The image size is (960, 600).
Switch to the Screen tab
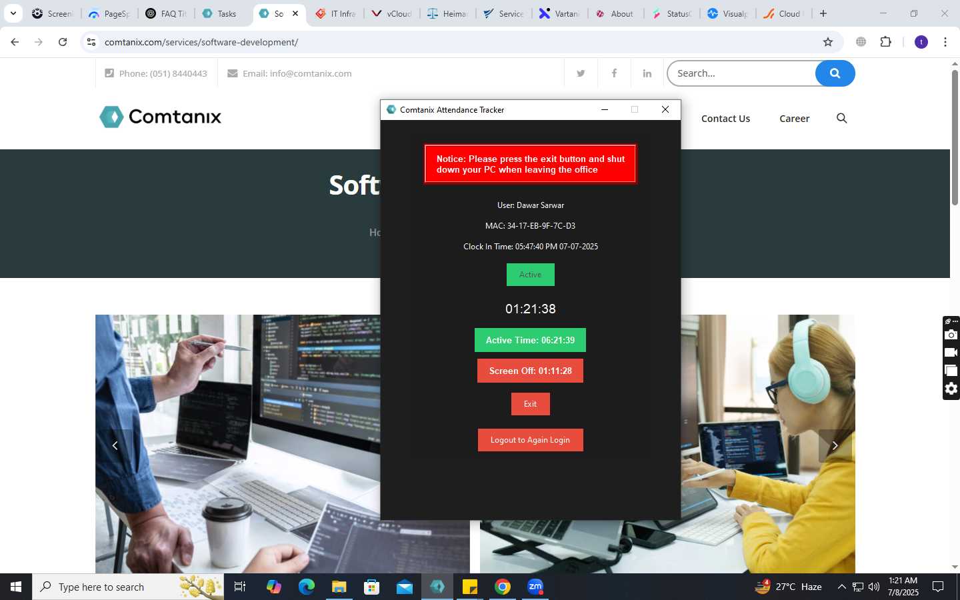[x=53, y=13]
